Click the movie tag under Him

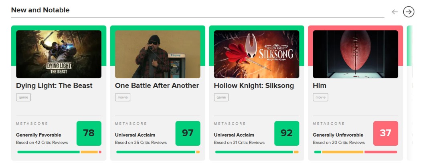point(320,97)
